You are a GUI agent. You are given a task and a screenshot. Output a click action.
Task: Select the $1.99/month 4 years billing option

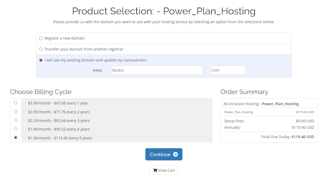(x=16, y=129)
